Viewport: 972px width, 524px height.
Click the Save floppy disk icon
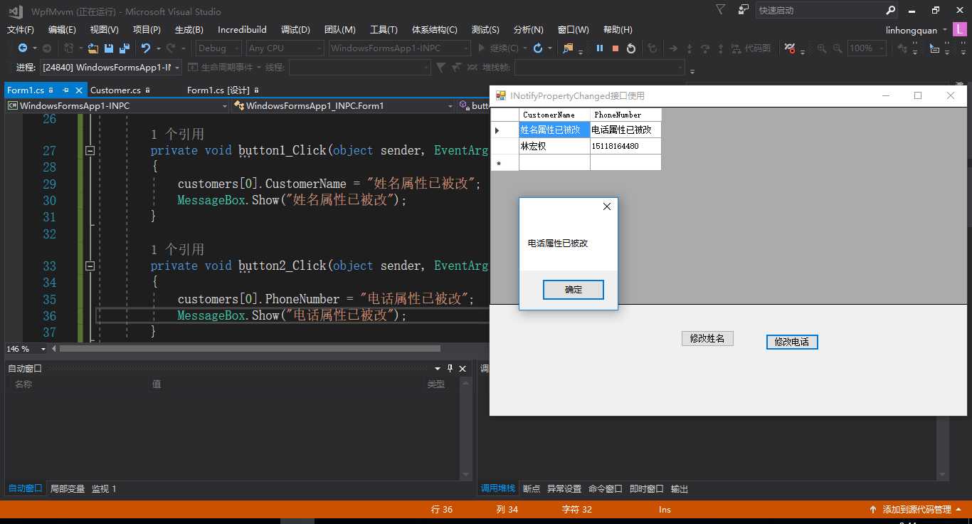pyautogui.click(x=109, y=48)
